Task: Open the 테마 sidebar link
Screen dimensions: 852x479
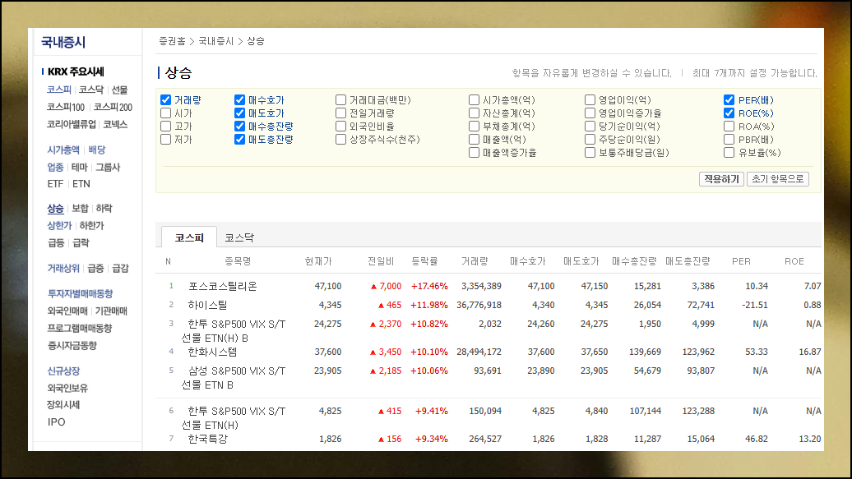Action: [x=79, y=168]
